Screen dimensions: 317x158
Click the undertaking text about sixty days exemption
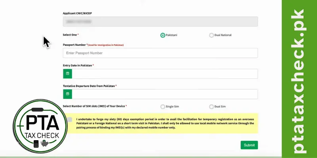pyautogui.click(x=165, y=123)
